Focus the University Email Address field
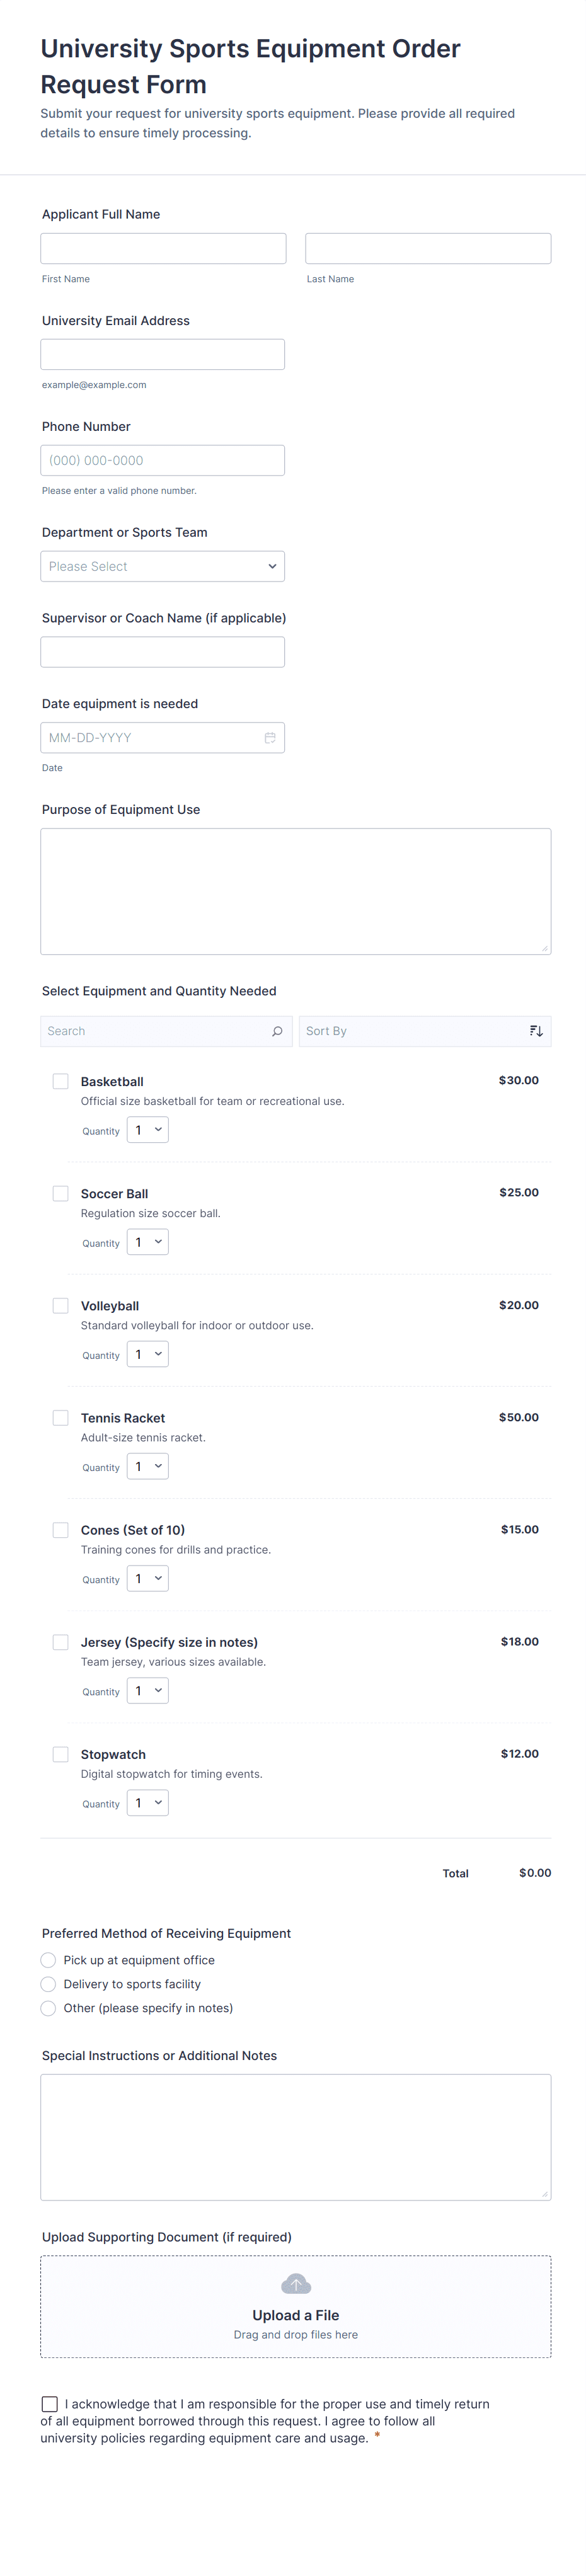Screen dimensions: 586x2576 point(163,354)
